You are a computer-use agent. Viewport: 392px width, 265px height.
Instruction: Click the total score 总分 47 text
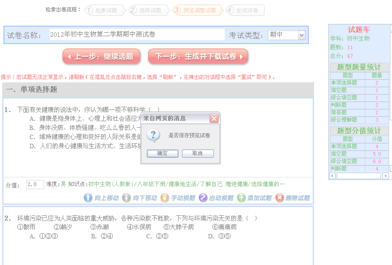click(x=341, y=56)
